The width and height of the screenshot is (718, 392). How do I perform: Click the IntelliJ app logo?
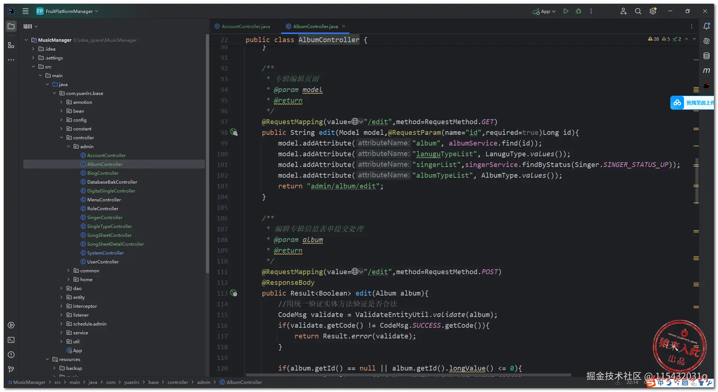(11, 11)
